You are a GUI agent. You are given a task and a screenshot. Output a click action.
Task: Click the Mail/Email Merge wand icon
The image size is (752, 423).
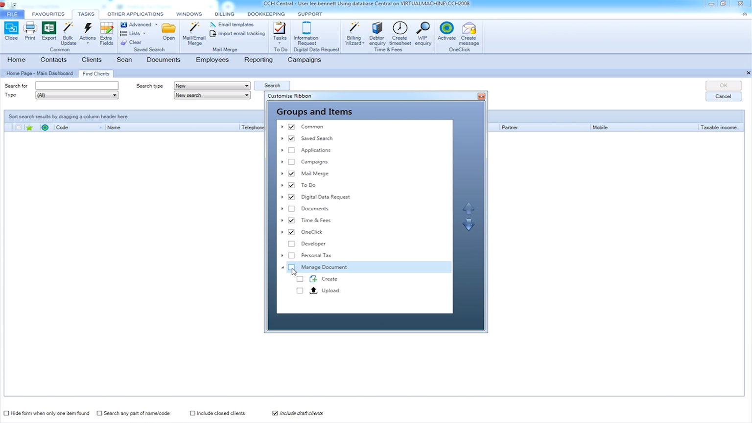point(194,28)
